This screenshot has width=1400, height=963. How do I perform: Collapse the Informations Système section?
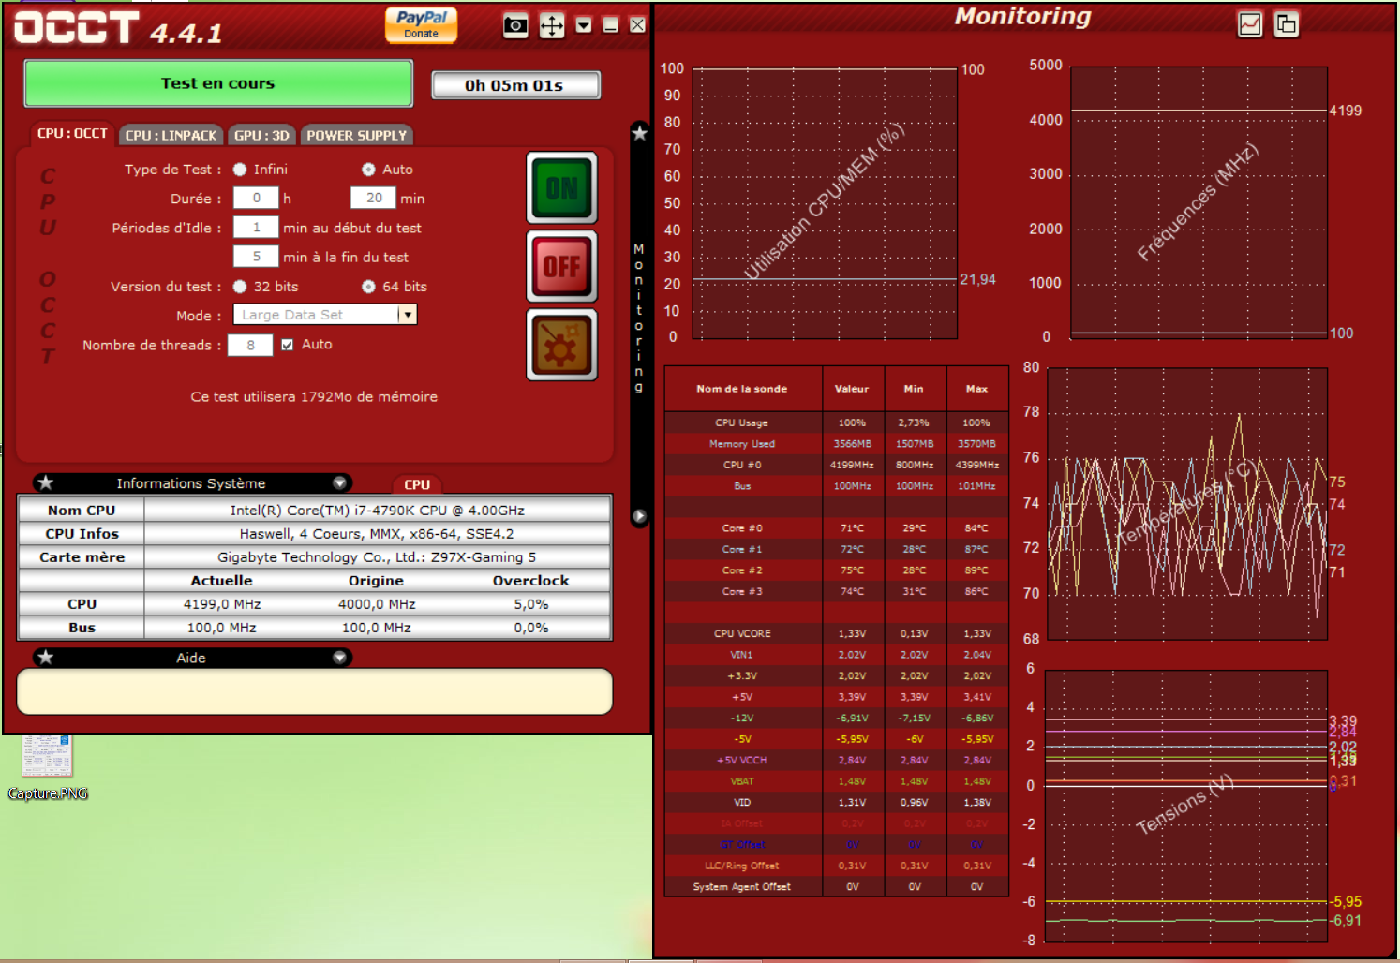click(x=339, y=483)
